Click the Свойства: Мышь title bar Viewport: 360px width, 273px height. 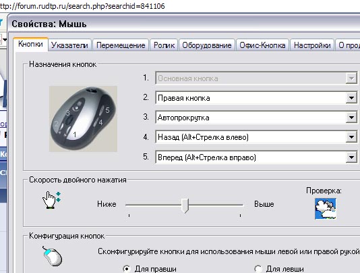pyautogui.click(x=183, y=24)
